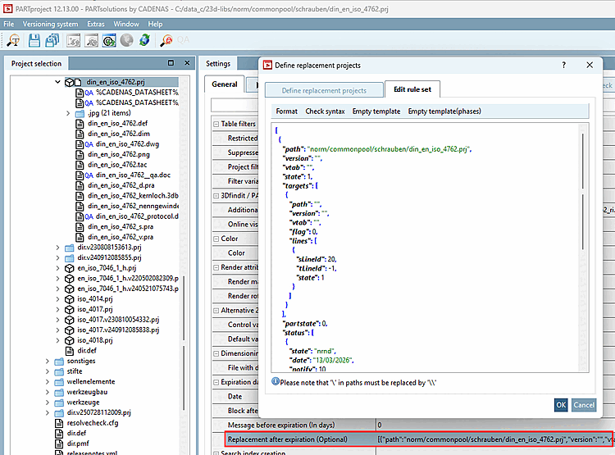Click the info icon beside path note

click(x=276, y=382)
